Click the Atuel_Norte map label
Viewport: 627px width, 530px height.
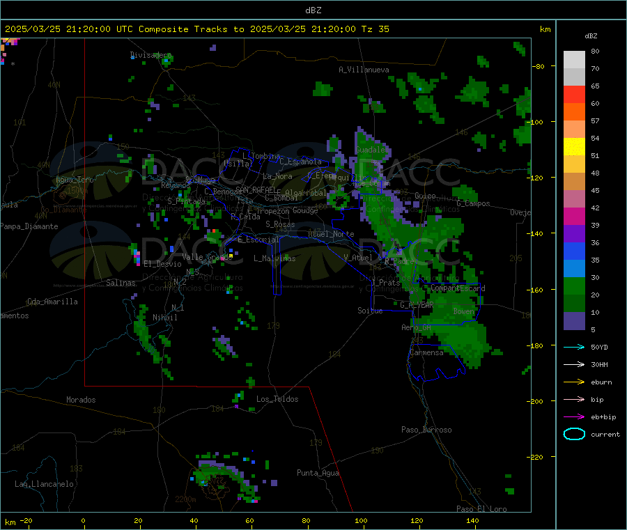pos(331,234)
